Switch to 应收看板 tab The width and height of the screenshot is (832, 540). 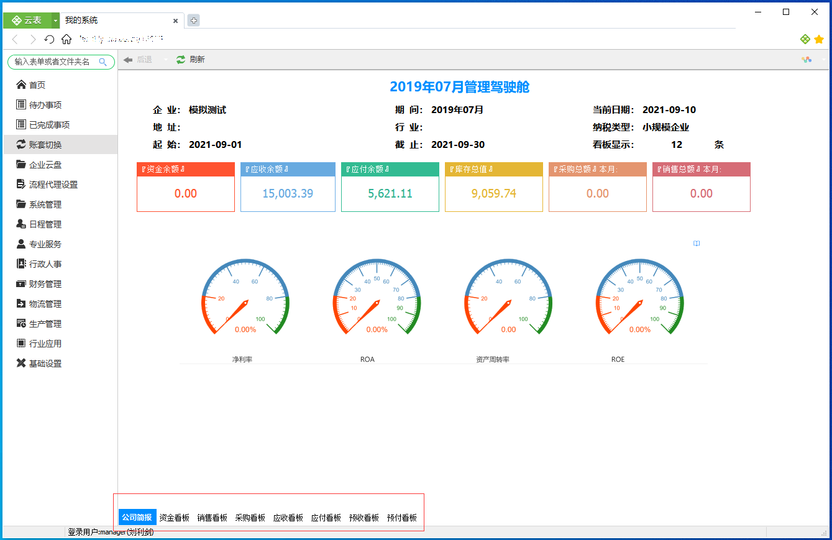click(288, 517)
